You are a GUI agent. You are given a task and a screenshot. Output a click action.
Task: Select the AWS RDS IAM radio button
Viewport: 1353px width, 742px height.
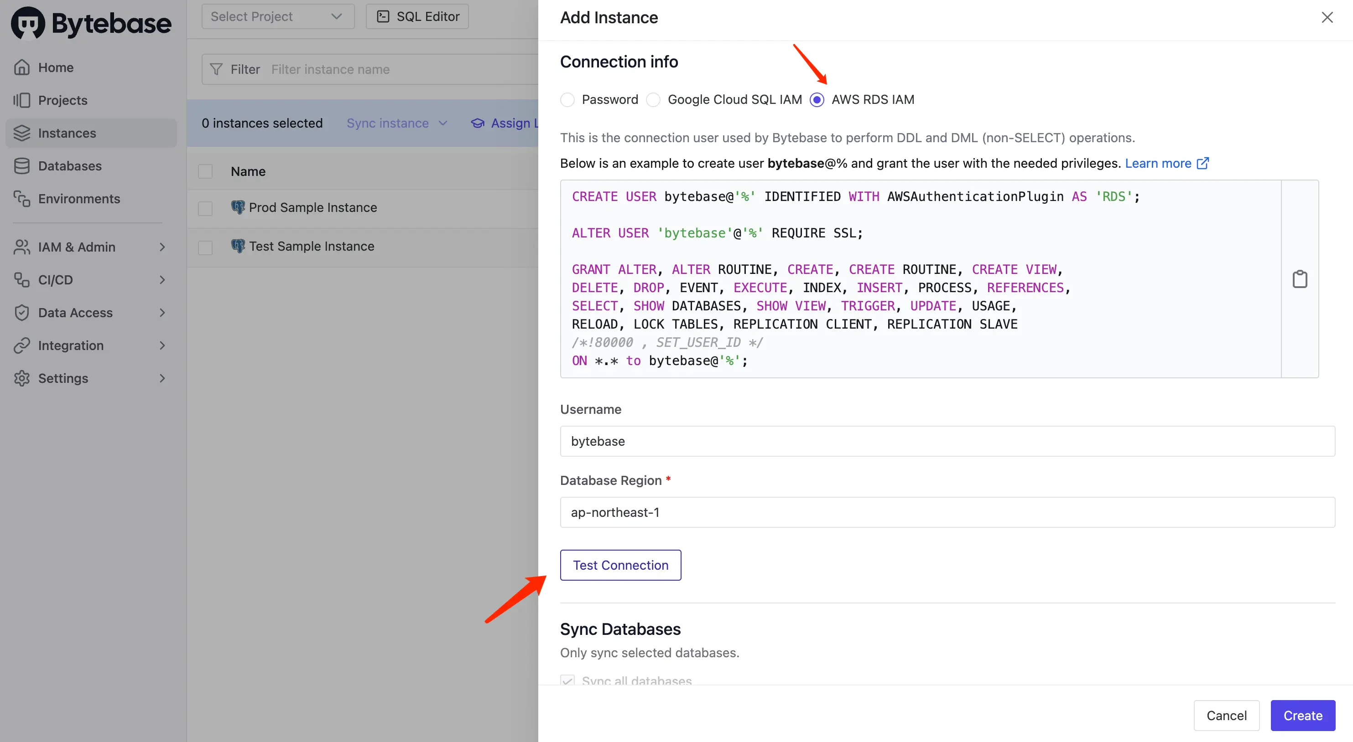click(x=817, y=99)
